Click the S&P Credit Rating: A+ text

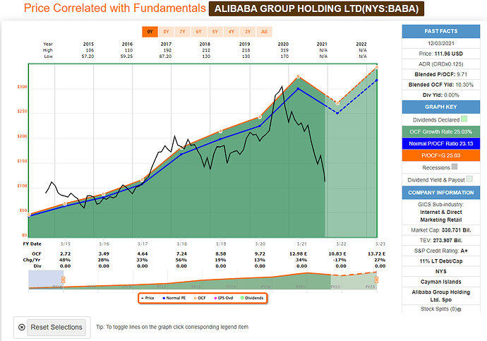440,251
